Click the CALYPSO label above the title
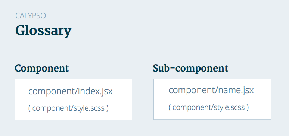This screenshot has height=136, width=289. (31, 16)
